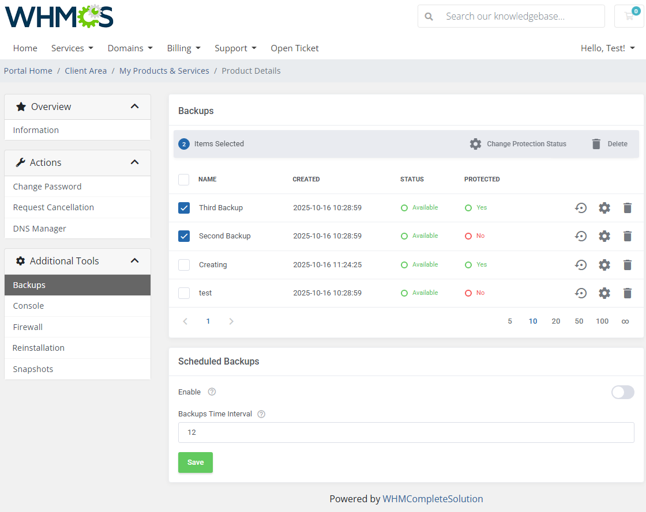Click restore icon for Third Backup
Image resolution: width=646 pixels, height=512 pixels.
click(x=581, y=208)
